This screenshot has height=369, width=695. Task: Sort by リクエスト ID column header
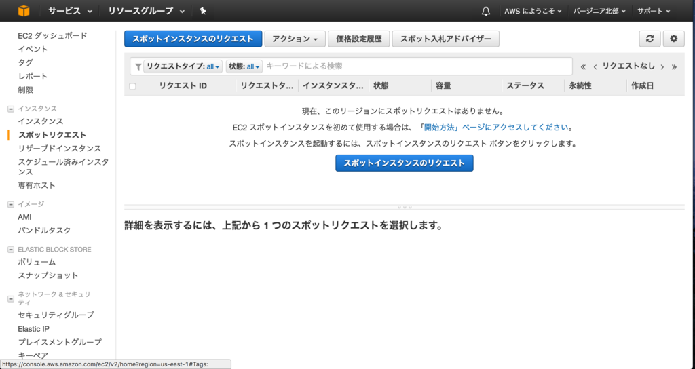click(183, 86)
